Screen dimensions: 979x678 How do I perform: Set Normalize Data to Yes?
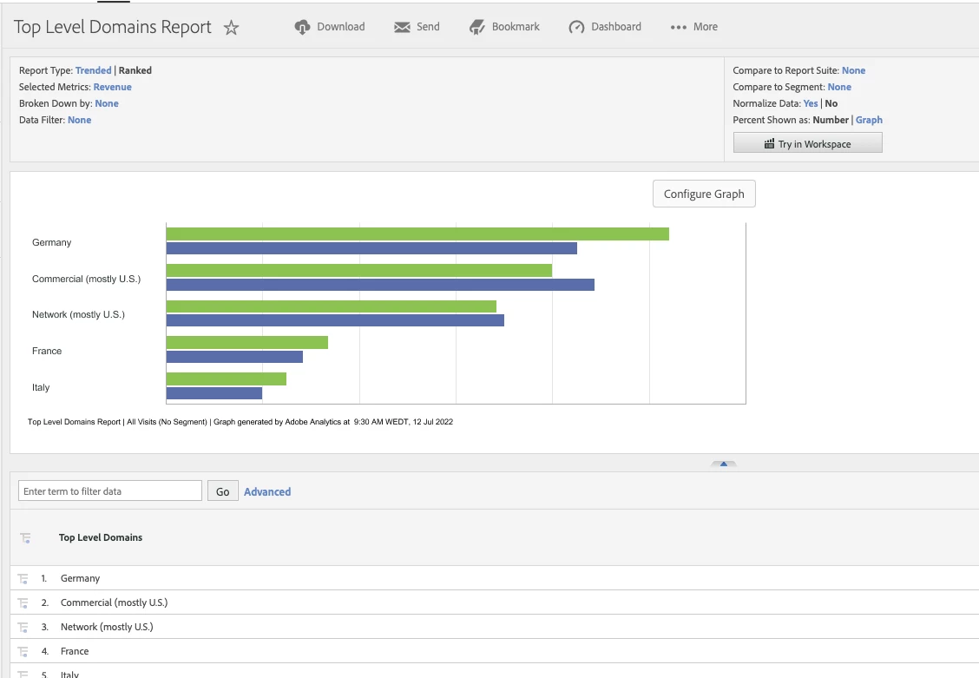coord(811,103)
